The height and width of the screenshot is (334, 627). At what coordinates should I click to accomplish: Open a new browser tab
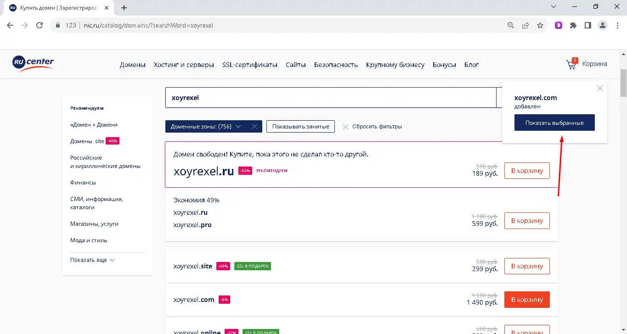point(124,8)
